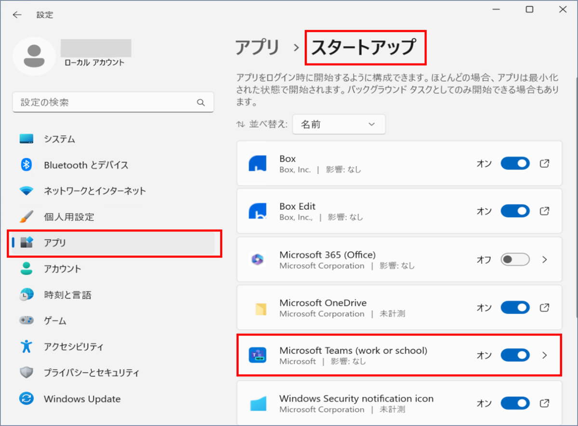The width and height of the screenshot is (578, 426).
Task: Click the back arrow in Settings header
Action: [17, 15]
